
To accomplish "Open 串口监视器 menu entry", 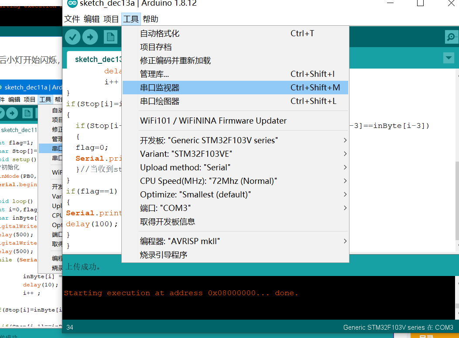I will coord(235,88).
